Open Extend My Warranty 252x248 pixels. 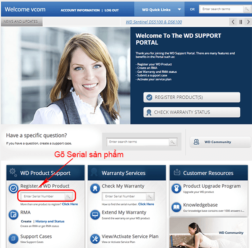[x=124, y=212]
